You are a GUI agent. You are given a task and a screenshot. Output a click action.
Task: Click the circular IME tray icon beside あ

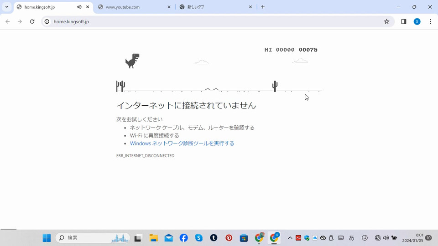pos(365,238)
